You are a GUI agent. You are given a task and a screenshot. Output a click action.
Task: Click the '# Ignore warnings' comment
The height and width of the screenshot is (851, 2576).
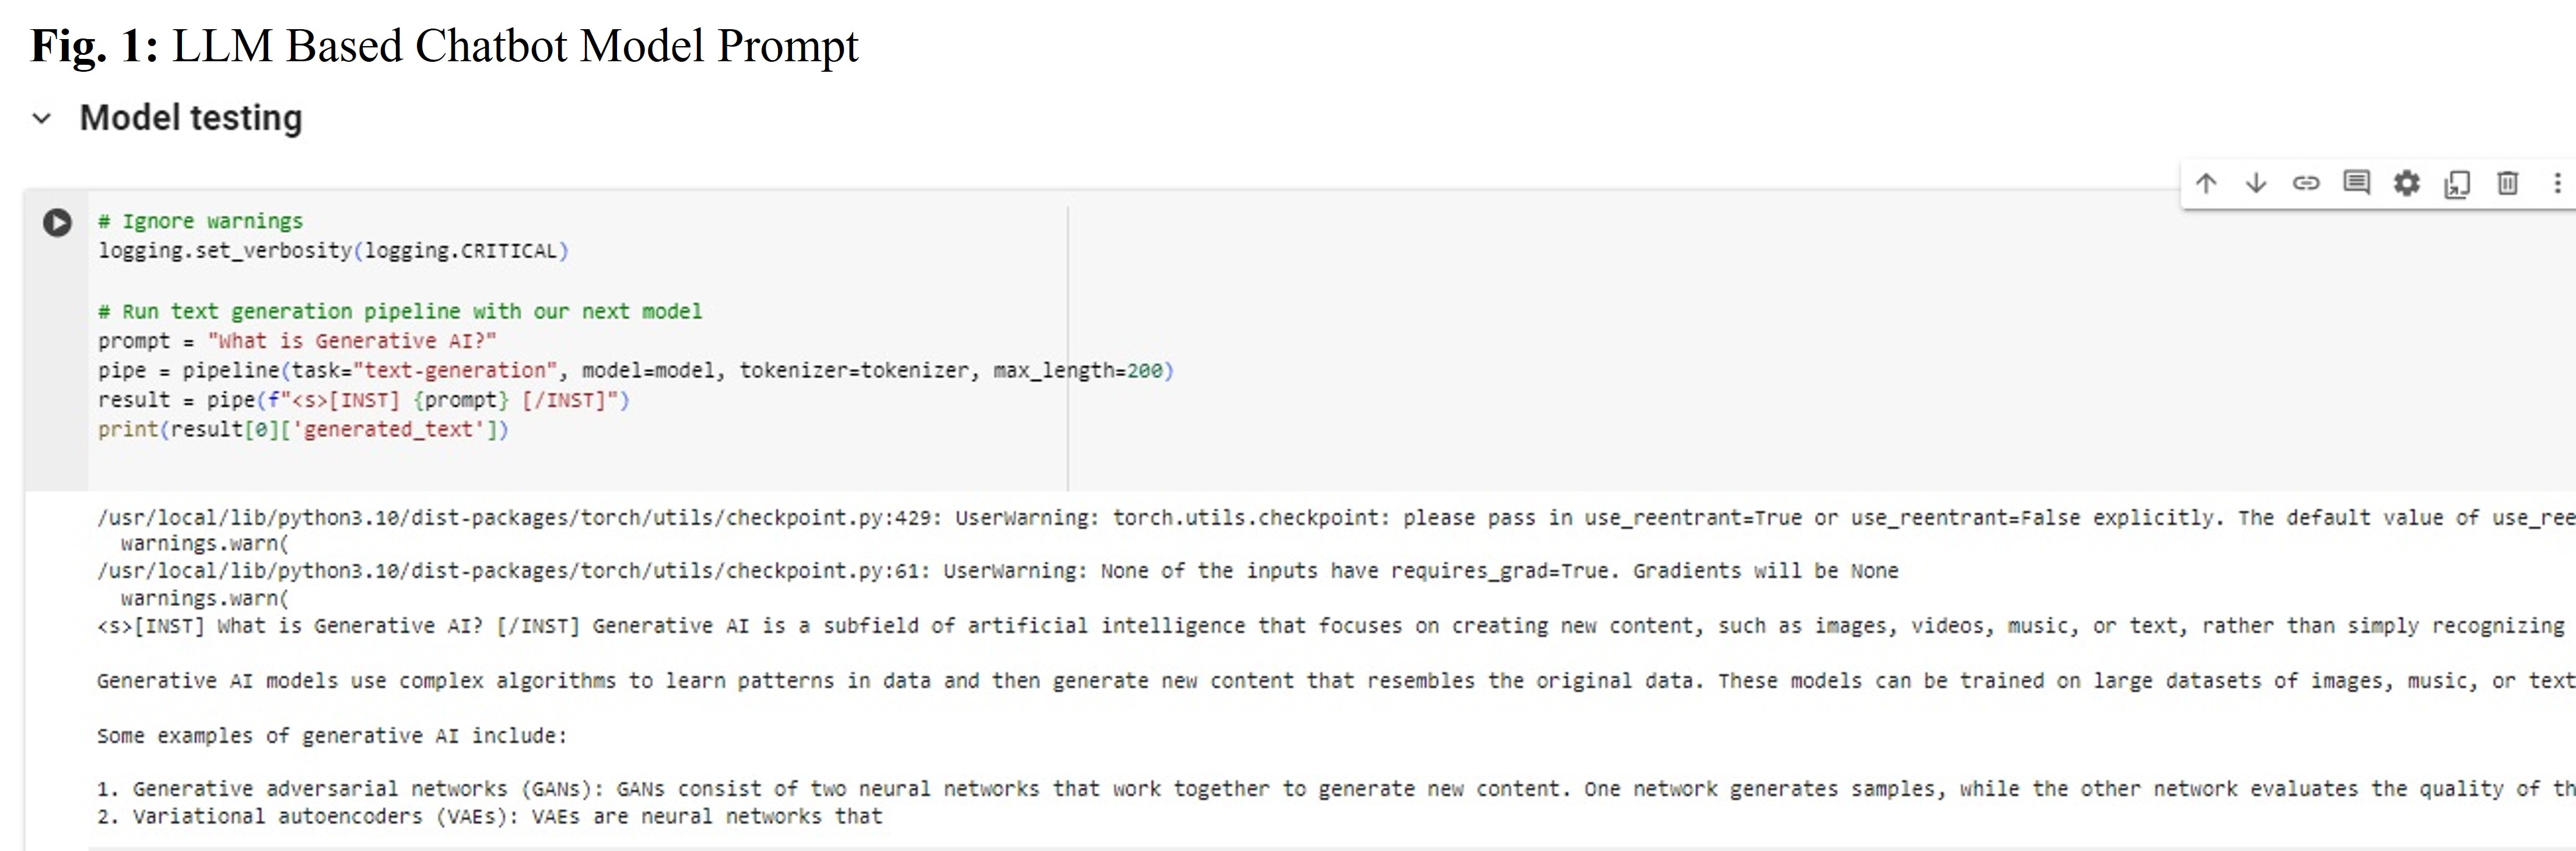(x=200, y=221)
